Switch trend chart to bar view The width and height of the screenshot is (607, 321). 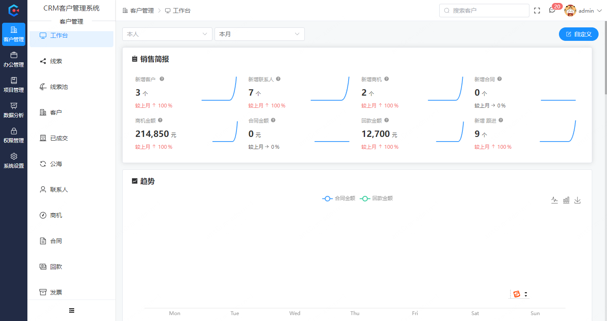[x=566, y=200]
